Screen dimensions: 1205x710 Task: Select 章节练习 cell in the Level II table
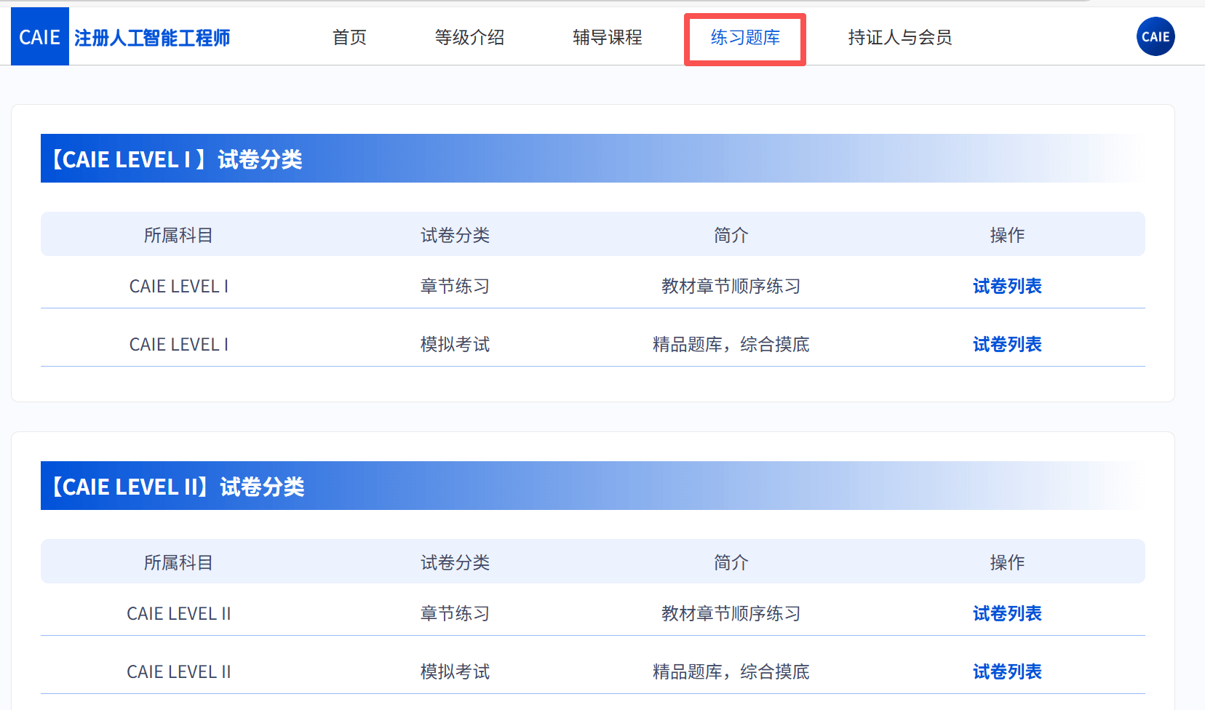tap(455, 614)
